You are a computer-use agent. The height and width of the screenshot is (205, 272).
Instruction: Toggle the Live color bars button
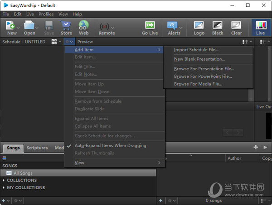click(x=261, y=28)
